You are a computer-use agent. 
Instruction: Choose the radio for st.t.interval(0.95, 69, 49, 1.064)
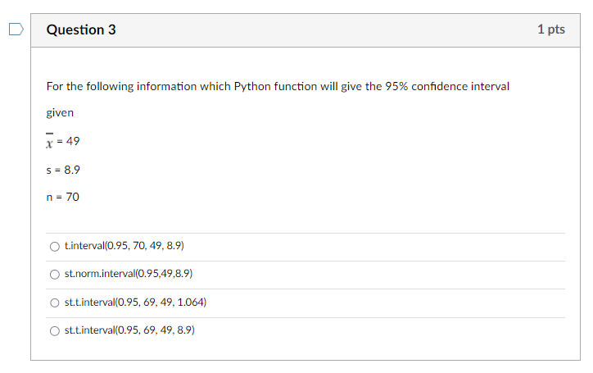coord(55,302)
